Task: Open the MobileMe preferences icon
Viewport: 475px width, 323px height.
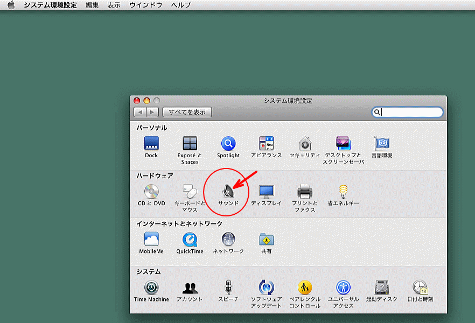Action: (151, 240)
